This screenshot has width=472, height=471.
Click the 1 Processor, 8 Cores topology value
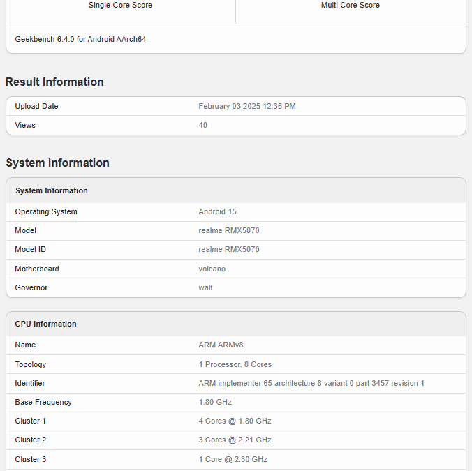click(x=235, y=364)
